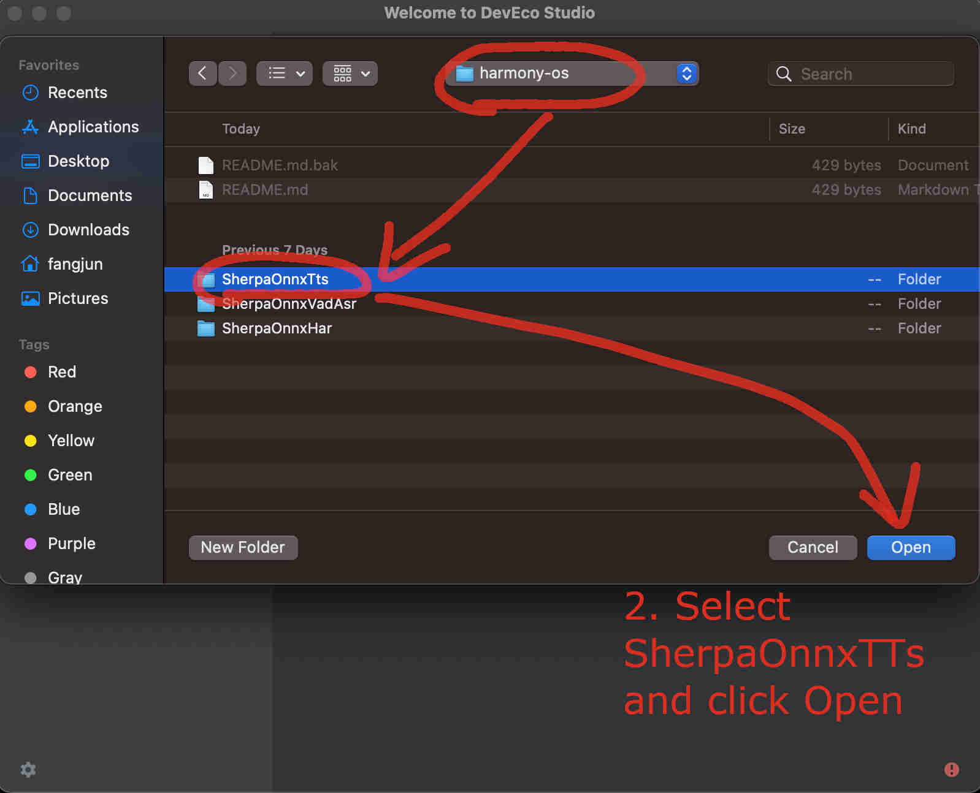Screen dimensions: 980x793
Task: Click the Pictures icon in sidebar
Action: pos(30,298)
